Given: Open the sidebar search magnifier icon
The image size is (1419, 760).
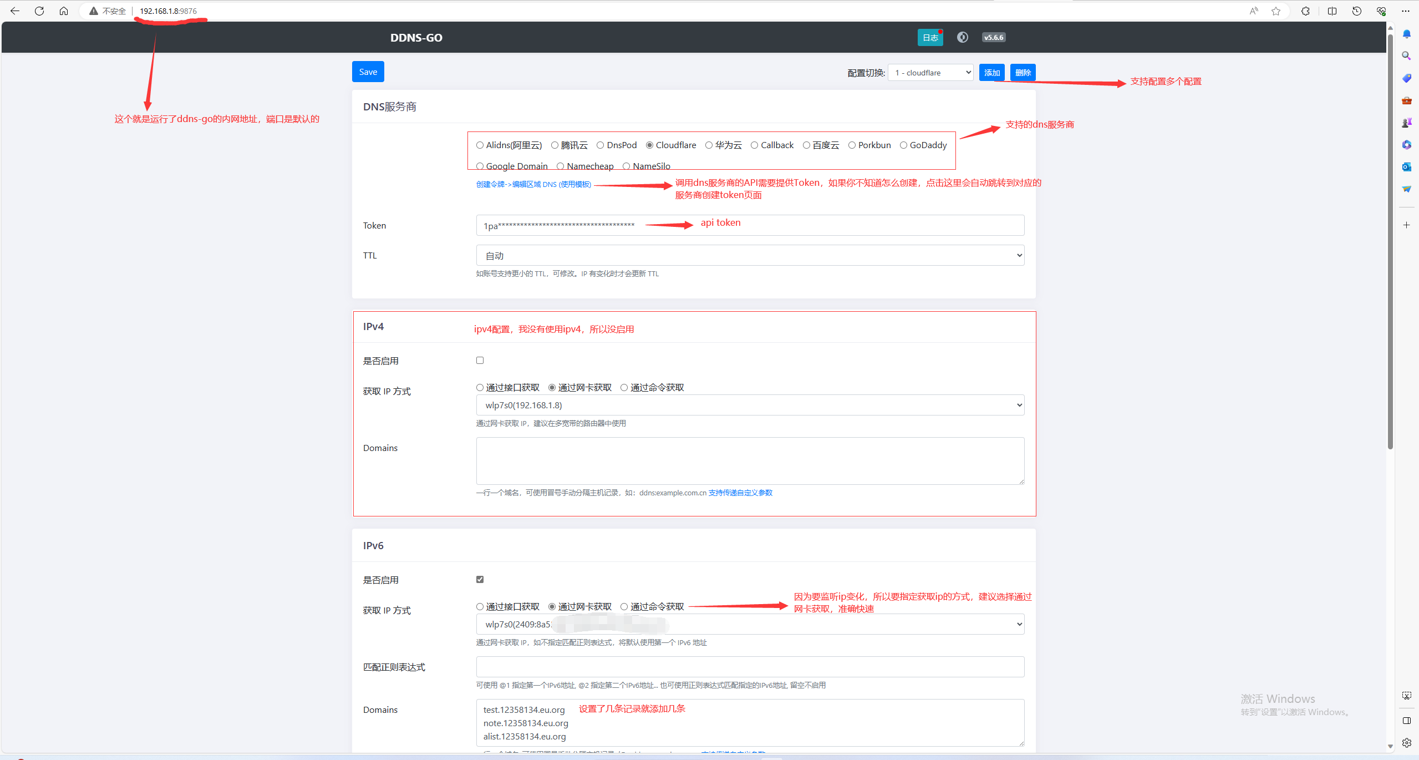Looking at the screenshot, I should [1406, 55].
